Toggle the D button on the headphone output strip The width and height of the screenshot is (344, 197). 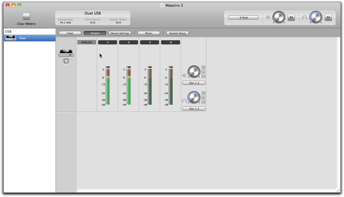pyautogui.click(x=204, y=93)
